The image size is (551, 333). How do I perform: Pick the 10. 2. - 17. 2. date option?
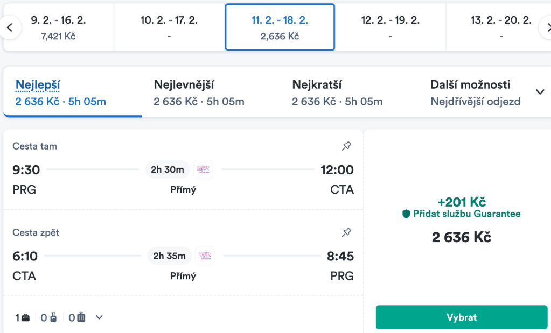(x=169, y=27)
